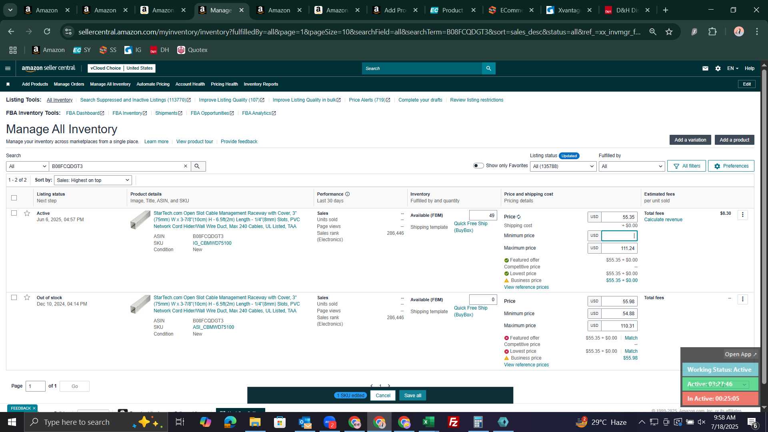768x432 pixels.
Task: Open the EN language dropdown
Action: 732,68
